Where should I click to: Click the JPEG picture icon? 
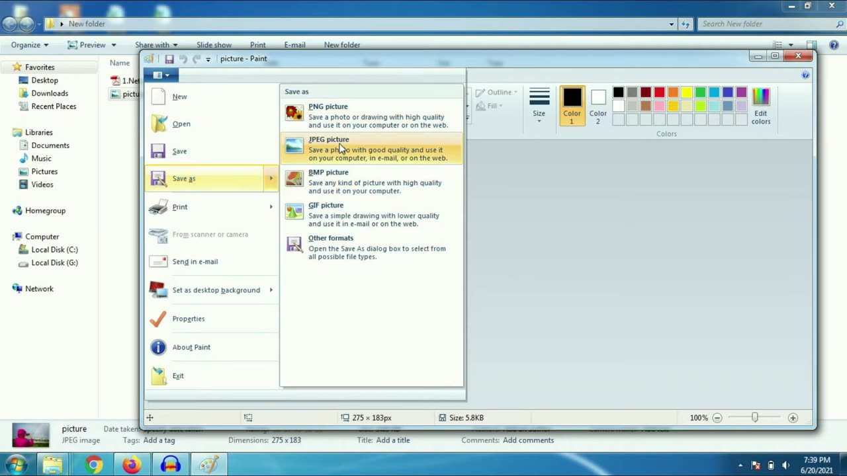pos(294,146)
